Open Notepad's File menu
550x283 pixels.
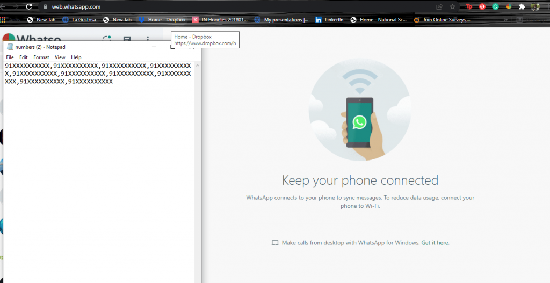[x=10, y=57]
